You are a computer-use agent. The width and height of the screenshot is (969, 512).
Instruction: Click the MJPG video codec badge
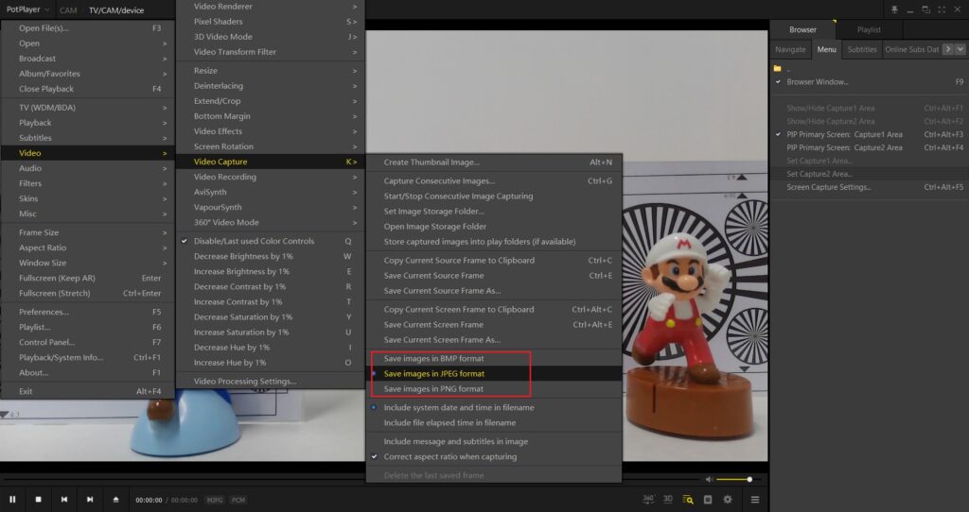215,500
